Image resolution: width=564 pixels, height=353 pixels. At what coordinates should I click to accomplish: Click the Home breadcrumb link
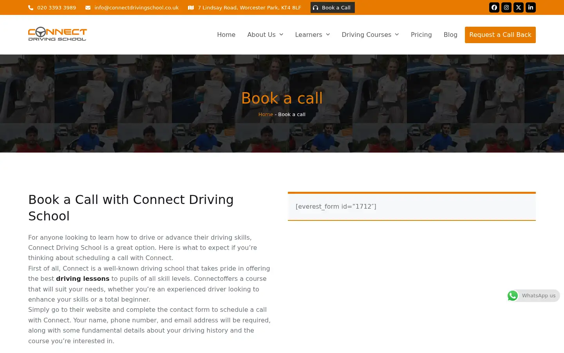click(x=266, y=115)
